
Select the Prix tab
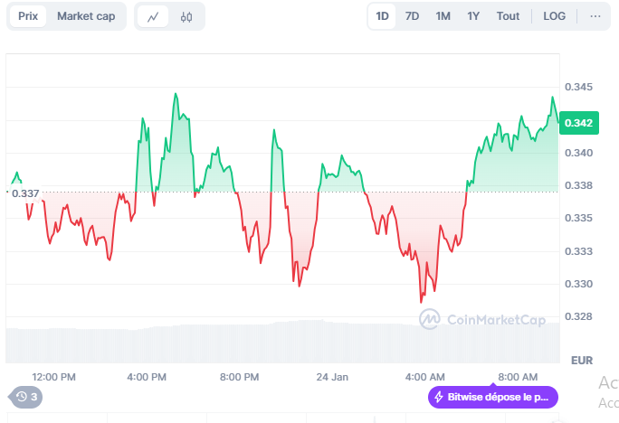coord(28,16)
